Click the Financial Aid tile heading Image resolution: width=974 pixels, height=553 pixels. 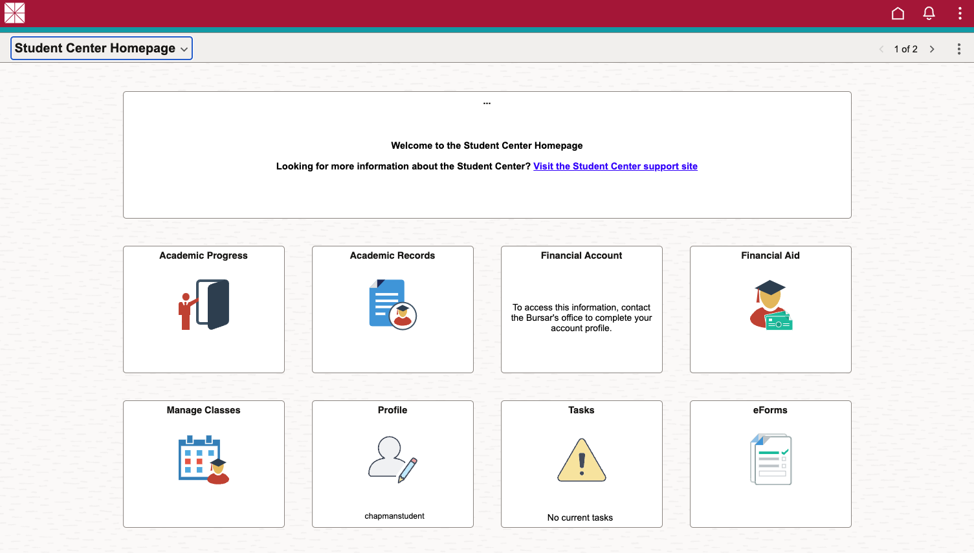coord(771,255)
